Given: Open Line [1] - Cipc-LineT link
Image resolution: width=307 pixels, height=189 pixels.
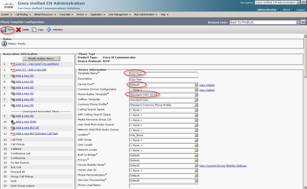Looking at the screenshot, I should tap(37, 64).
